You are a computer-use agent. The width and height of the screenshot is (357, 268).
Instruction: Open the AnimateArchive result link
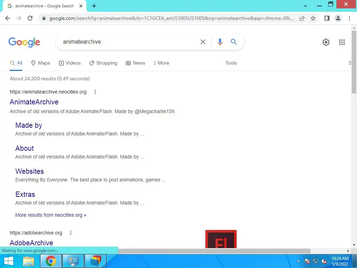(x=34, y=102)
